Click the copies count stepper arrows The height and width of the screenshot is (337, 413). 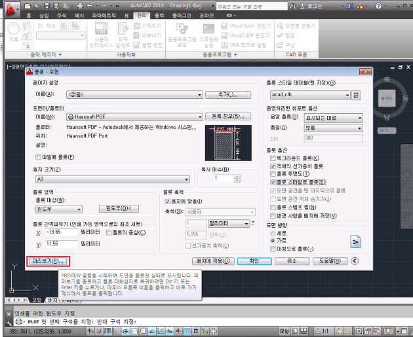(237, 179)
